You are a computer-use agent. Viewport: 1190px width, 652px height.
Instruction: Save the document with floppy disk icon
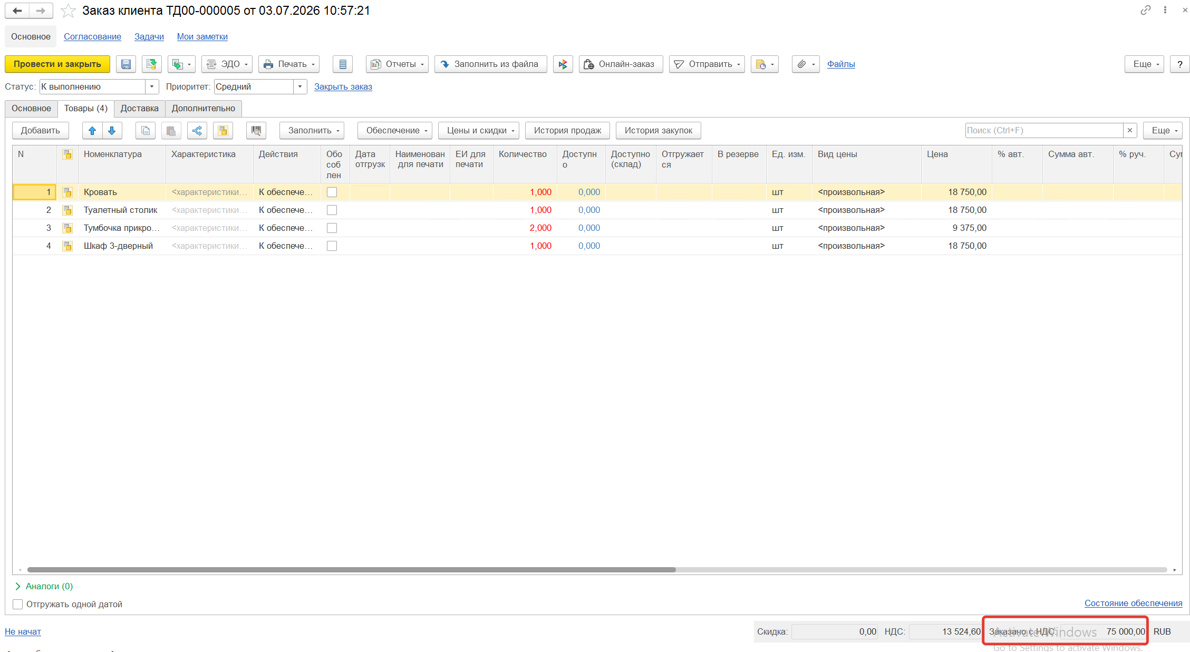pyautogui.click(x=126, y=64)
